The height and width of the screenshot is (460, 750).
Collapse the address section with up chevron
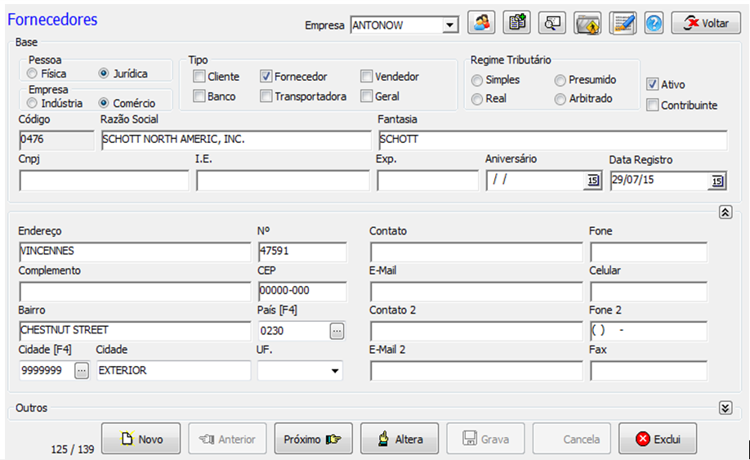(x=725, y=212)
